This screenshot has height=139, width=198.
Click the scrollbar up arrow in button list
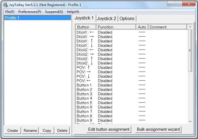(x=190, y=27)
